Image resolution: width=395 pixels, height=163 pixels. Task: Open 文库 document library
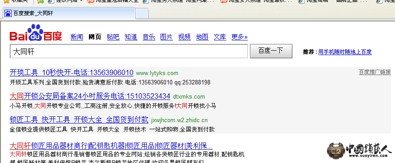tap(220, 37)
